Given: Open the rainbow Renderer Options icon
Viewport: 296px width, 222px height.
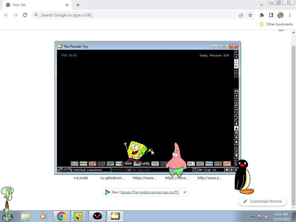Looking at the screenshot, I should point(232,170).
